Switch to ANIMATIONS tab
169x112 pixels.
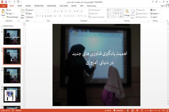[x=52, y=6]
